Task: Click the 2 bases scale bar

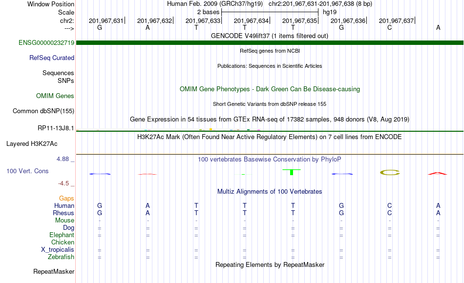Action: [x=270, y=12]
